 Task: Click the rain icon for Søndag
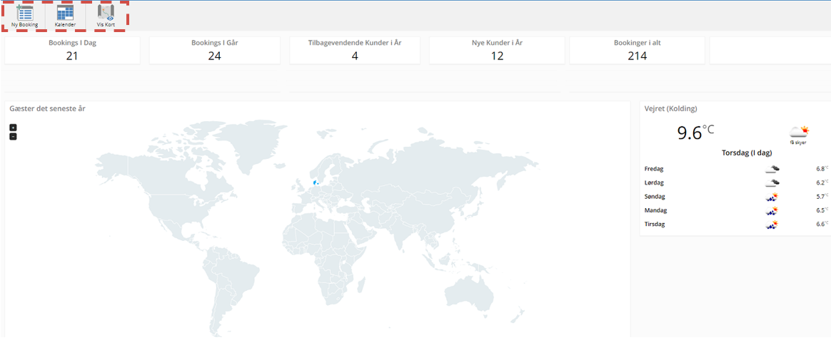point(772,197)
